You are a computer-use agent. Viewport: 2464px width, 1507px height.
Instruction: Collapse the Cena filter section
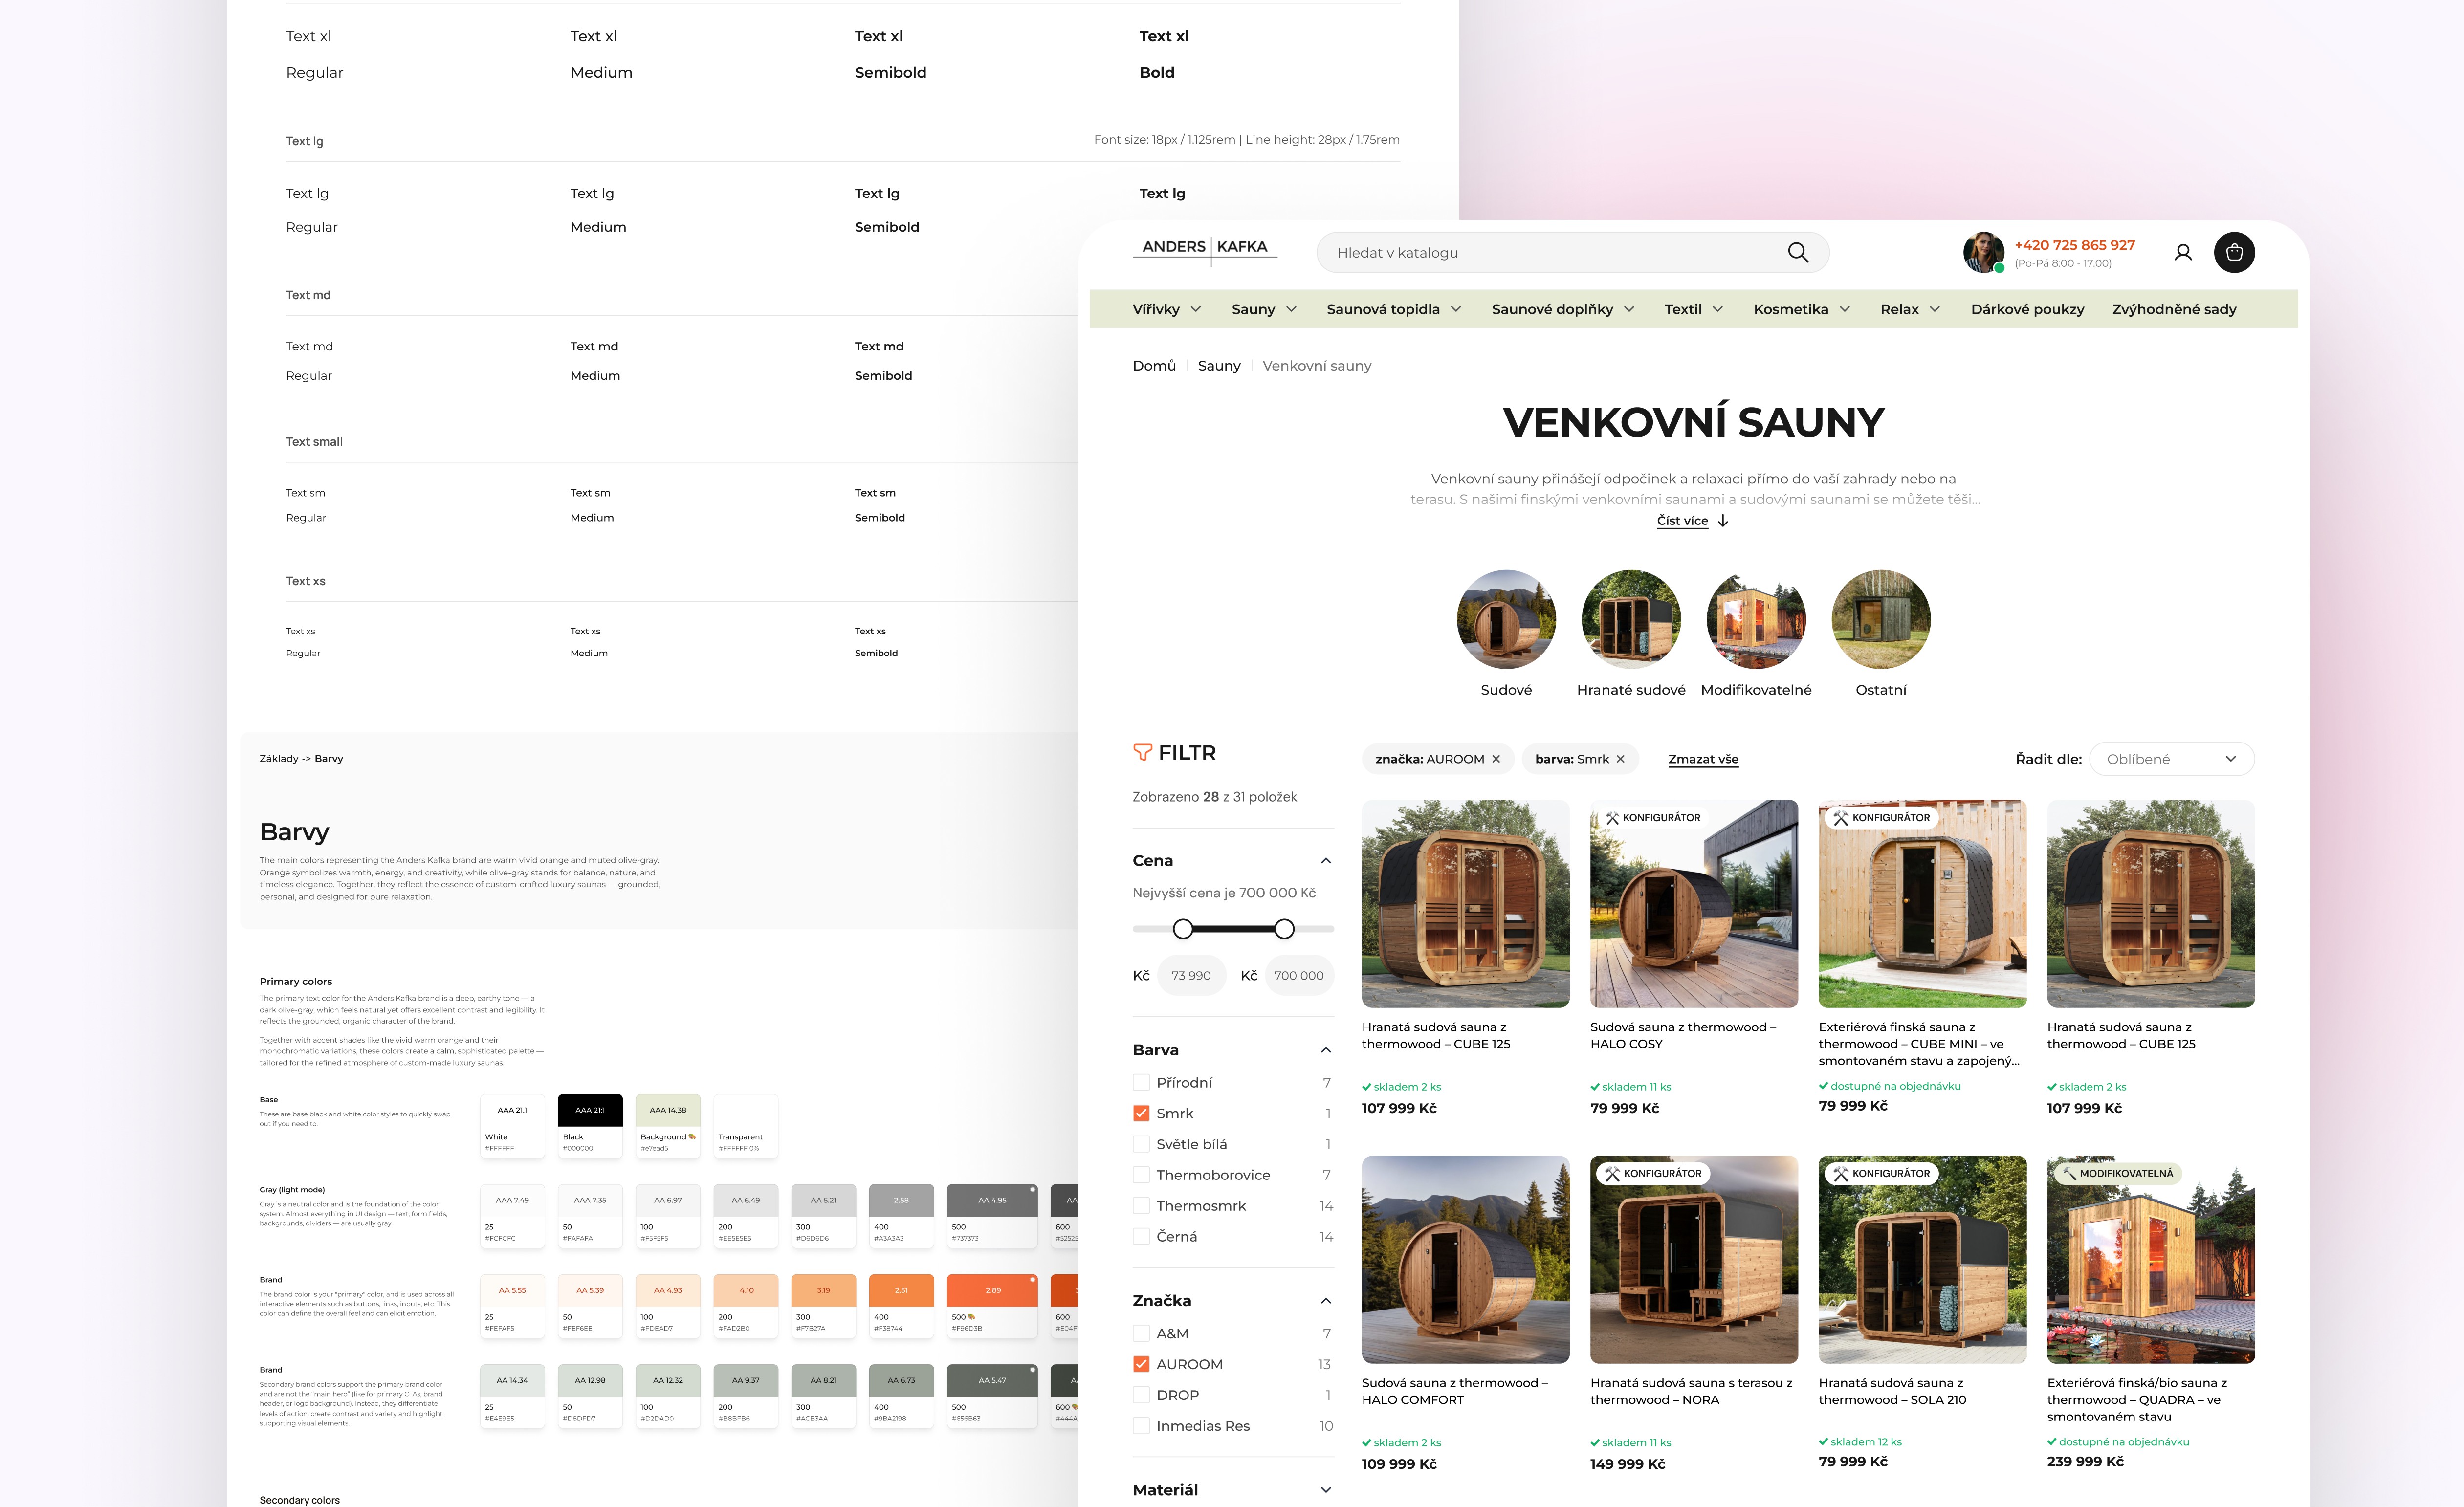tap(1325, 861)
